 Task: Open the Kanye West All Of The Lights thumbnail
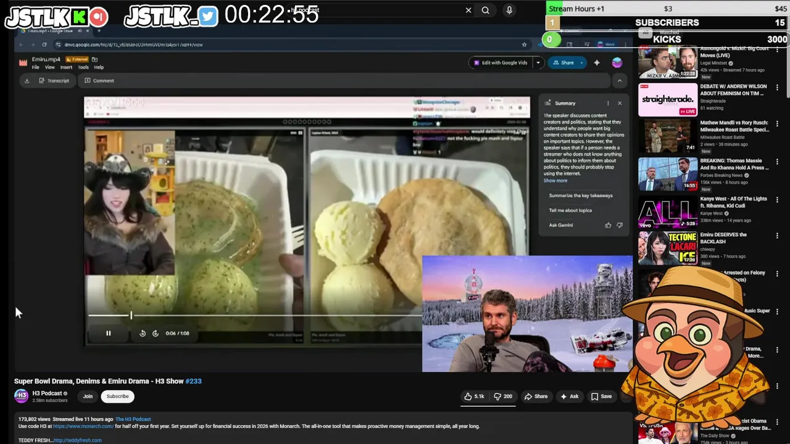click(x=667, y=212)
